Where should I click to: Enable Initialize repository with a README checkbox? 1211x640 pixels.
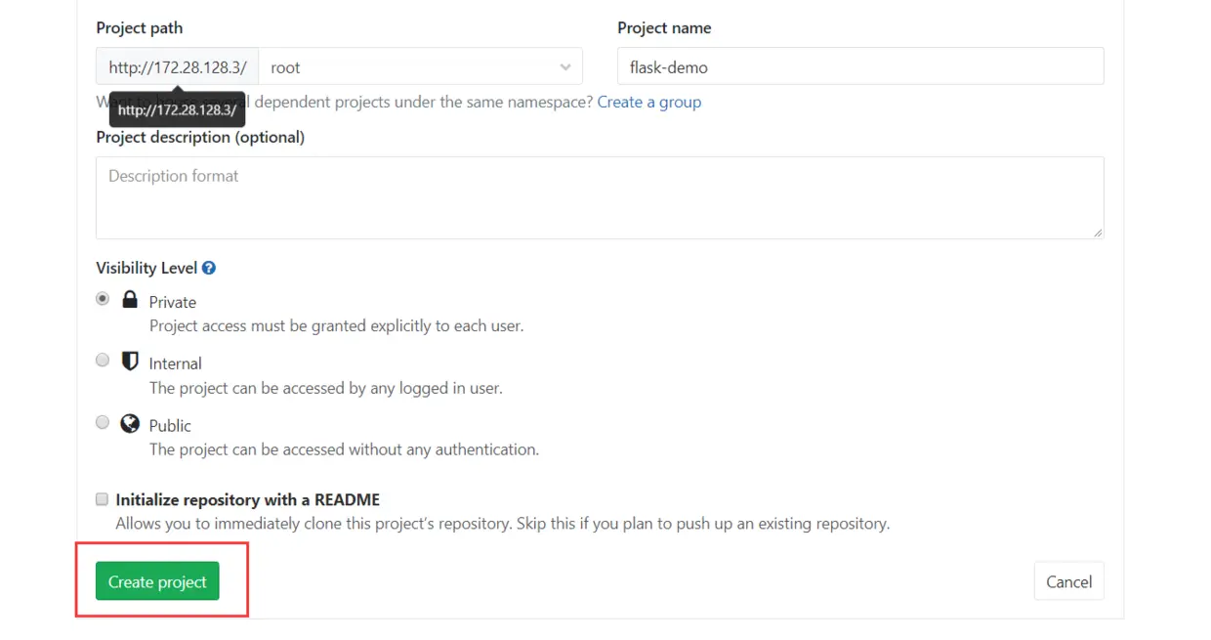coord(102,499)
